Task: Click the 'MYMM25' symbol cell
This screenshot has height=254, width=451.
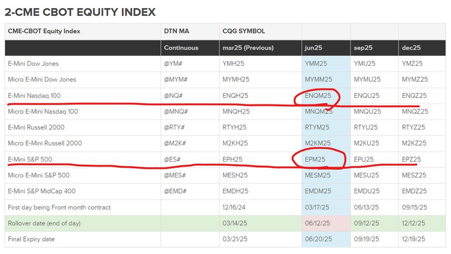Action: click(318, 79)
